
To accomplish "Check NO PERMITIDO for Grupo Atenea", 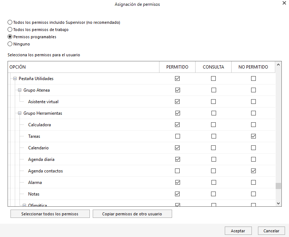I will click(253, 90).
